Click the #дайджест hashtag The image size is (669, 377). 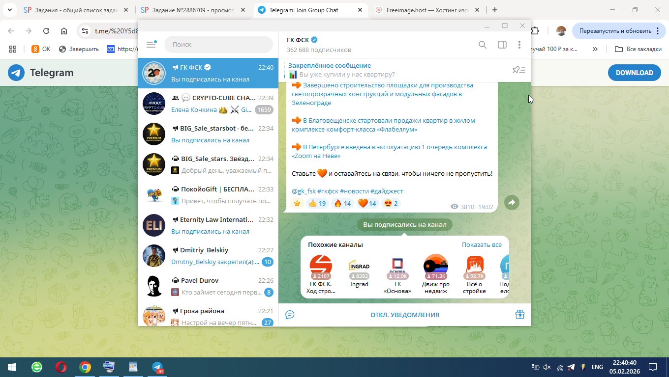pyautogui.click(x=387, y=191)
